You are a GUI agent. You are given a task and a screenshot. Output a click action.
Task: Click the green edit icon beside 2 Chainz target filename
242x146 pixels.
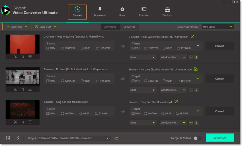tap(193, 36)
